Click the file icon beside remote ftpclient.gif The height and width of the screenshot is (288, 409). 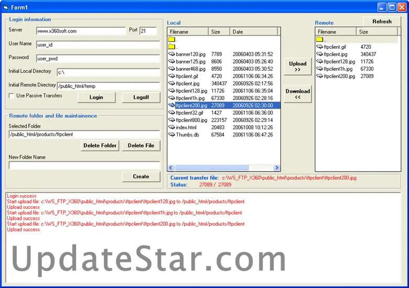(x=319, y=47)
